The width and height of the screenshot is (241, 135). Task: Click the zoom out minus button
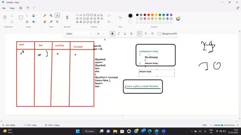211,125
